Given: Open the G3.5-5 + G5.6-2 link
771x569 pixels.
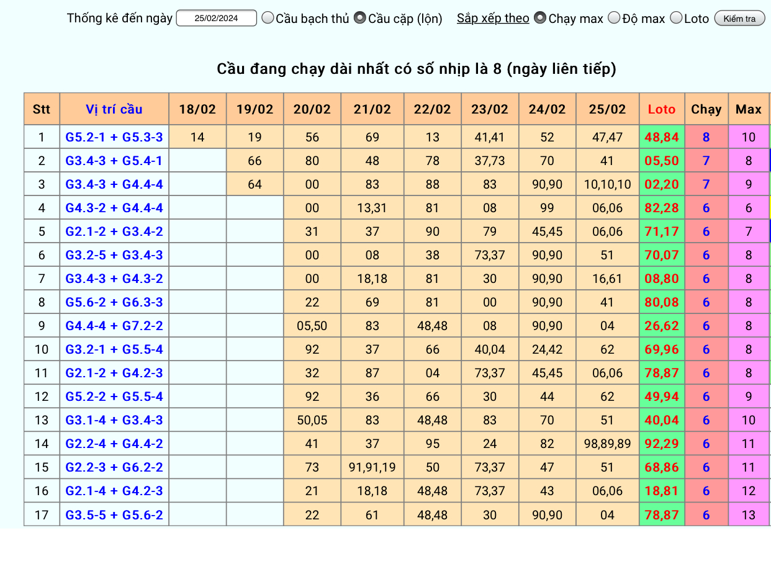Looking at the screenshot, I should pos(114,514).
